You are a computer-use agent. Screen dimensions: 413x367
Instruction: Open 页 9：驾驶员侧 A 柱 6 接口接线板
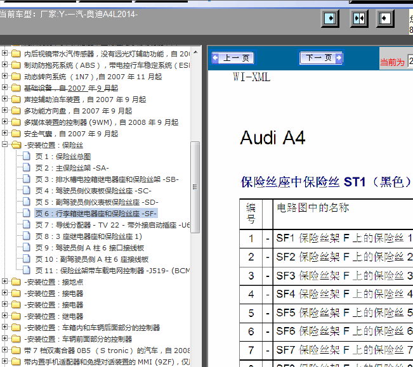[89, 248]
